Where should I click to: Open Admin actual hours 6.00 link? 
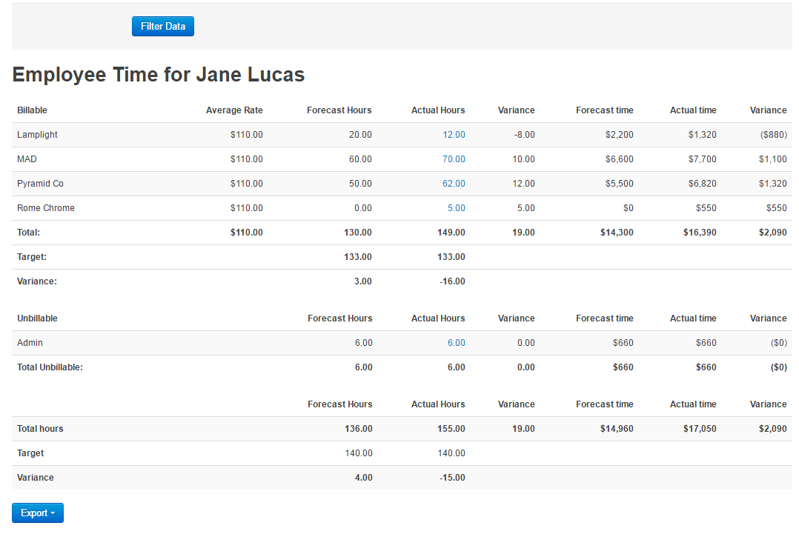click(456, 343)
